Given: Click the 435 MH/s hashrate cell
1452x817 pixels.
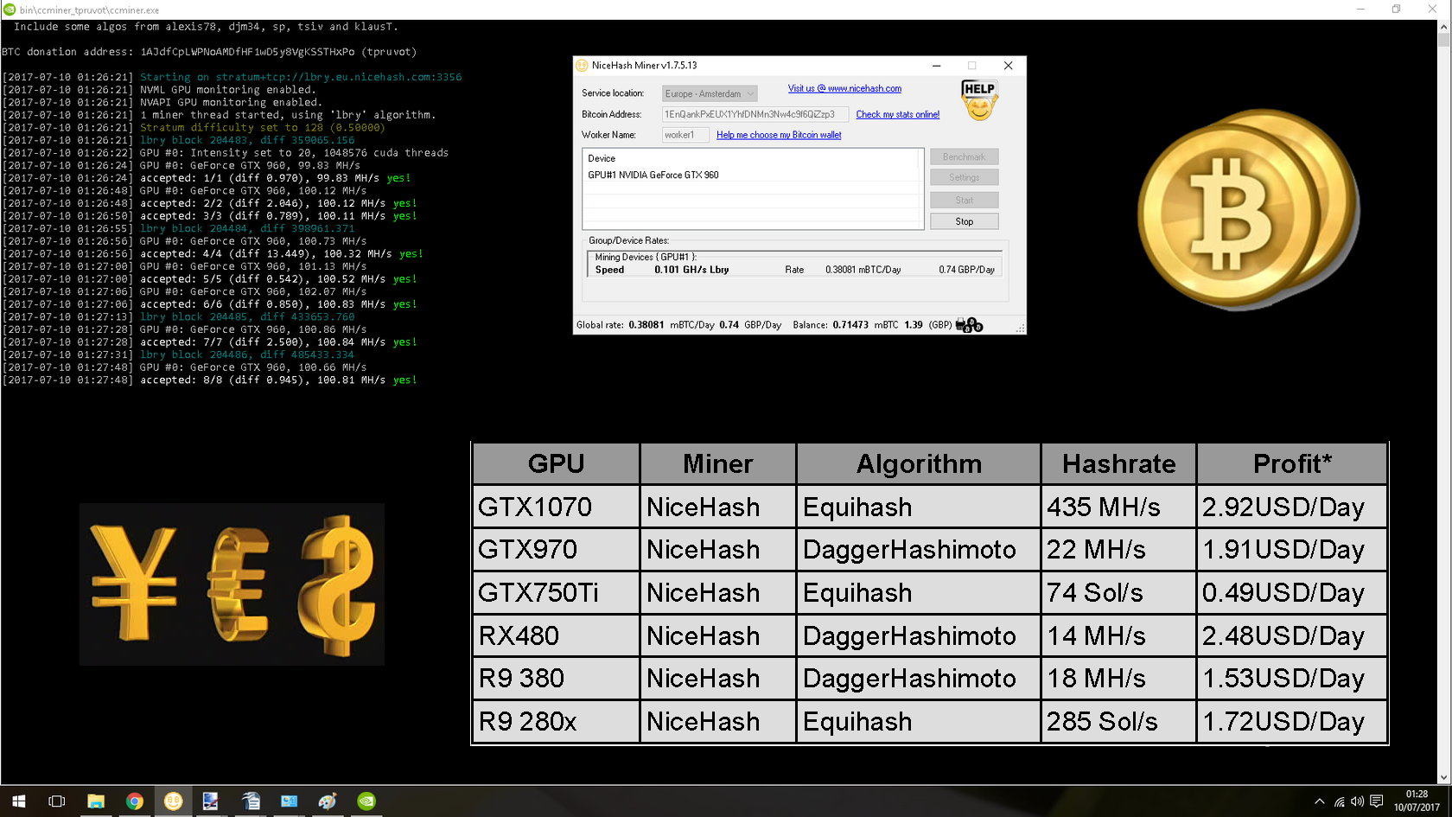Looking at the screenshot, I should 1118,507.
